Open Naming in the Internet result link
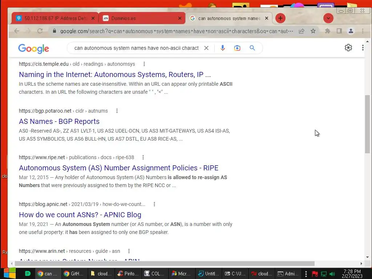Screen dimensions: 372x279 [115, 74]
